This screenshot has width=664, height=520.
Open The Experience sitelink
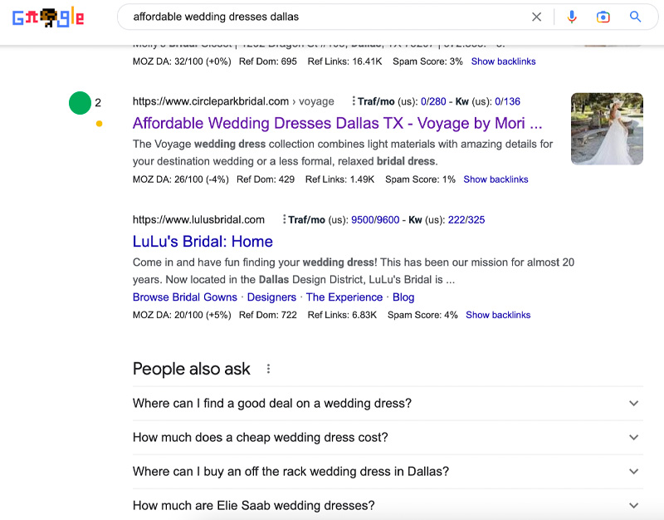[x=344, y=297]
